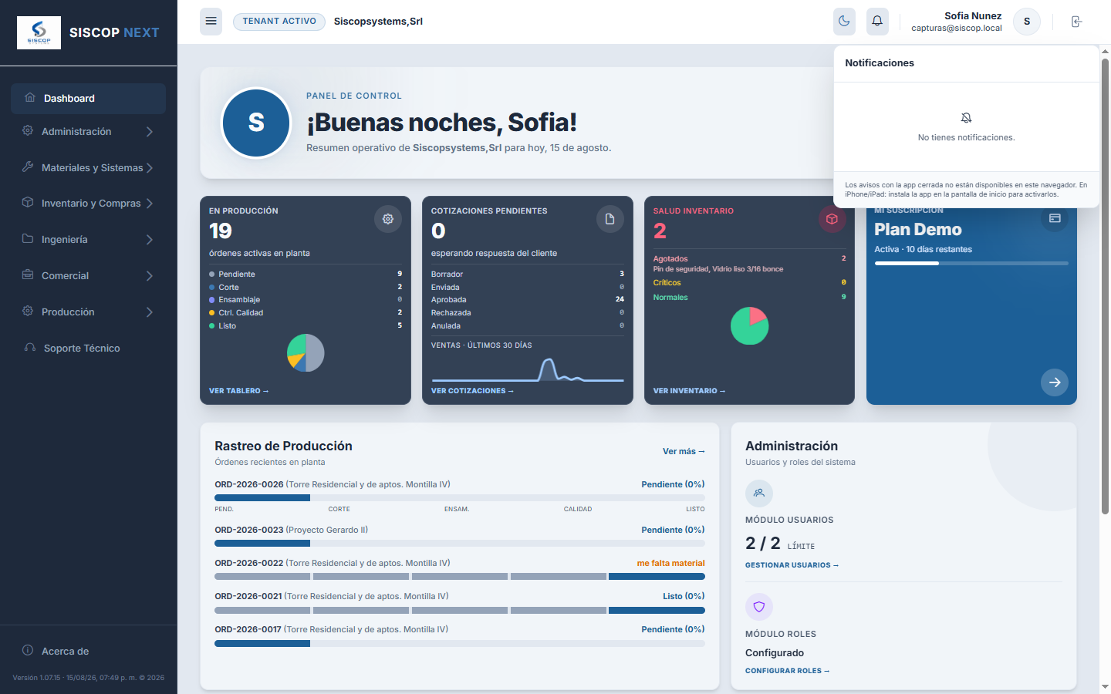This screenshot has width=1111, height=694.
Task: Click the ORD-2026-0026 progress bar
Action: (460, 498)
